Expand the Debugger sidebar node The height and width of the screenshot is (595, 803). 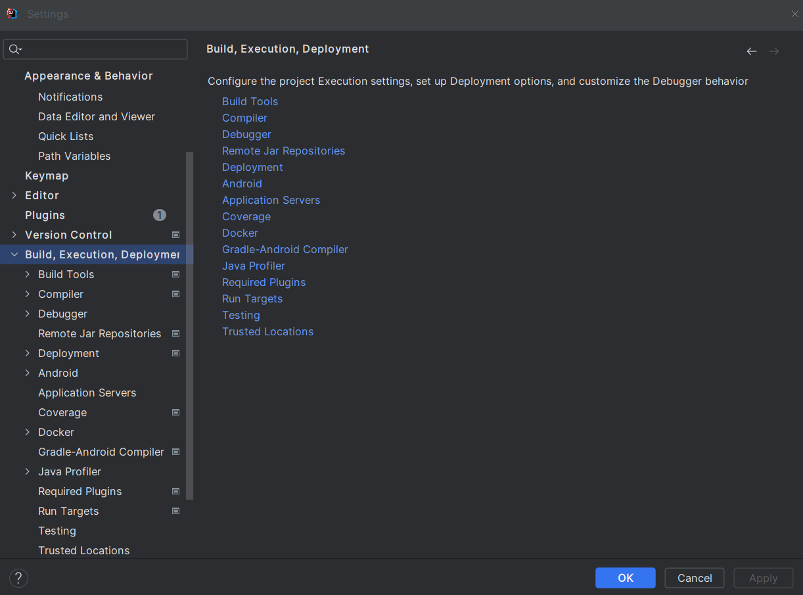point(28,314)
